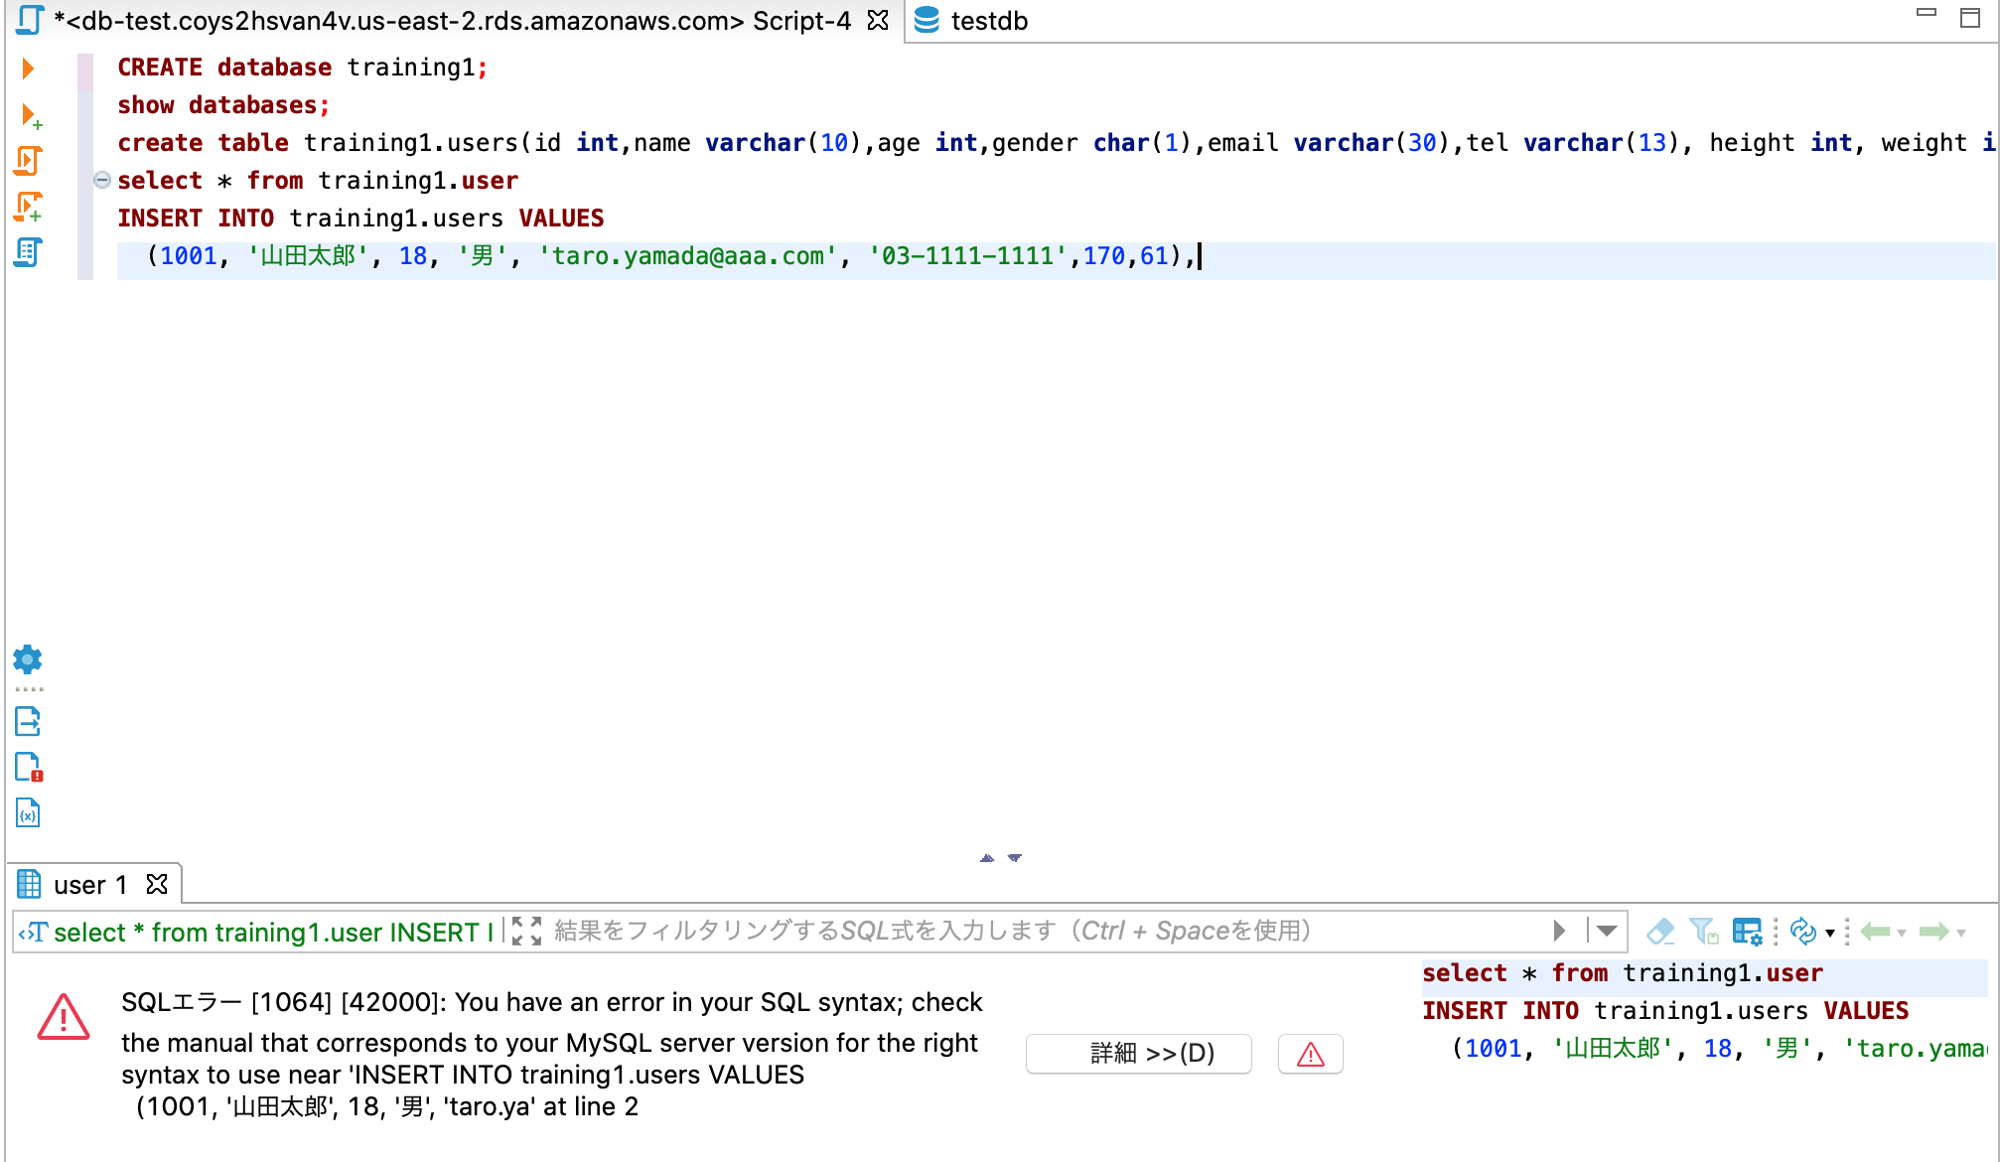2000x1162 pixels.
Task: Execute script statements in separate tabs
Action: point(29,207)
